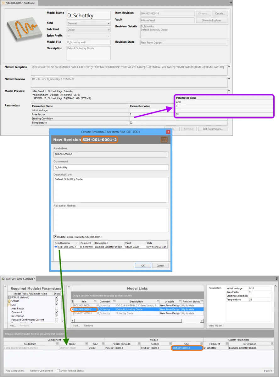Screen dimensions: 279x377
Task: Collapse the Required Models/Parameters panel
Action: tap(5, 287)
